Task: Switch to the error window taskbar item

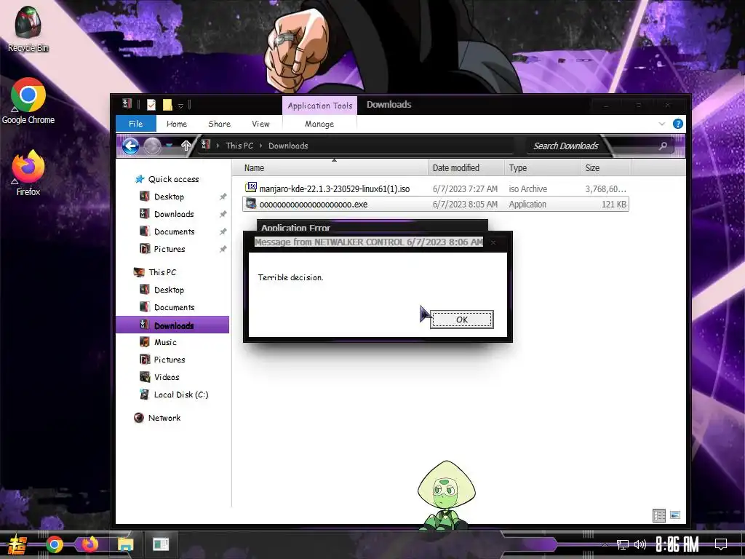Action: click(x=161, y=544)
